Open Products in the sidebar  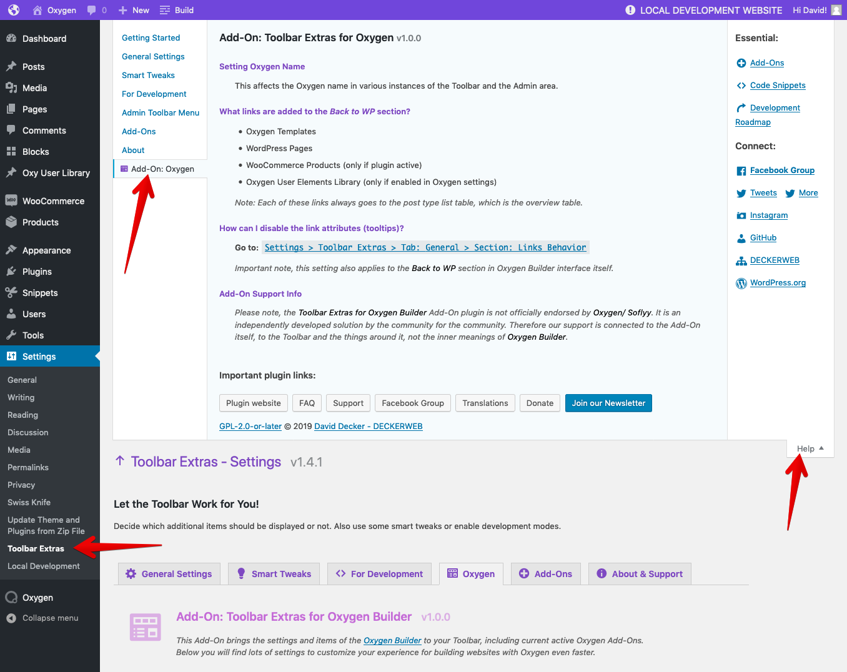tap(50, 222)
